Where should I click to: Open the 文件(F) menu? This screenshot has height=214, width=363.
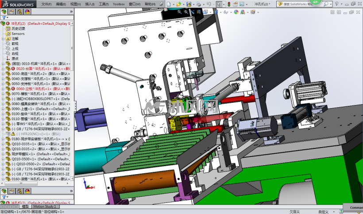tap(46, 4)
